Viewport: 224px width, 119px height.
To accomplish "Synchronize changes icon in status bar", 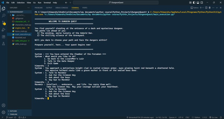I will pyautogui.click(x=15, y=117).
